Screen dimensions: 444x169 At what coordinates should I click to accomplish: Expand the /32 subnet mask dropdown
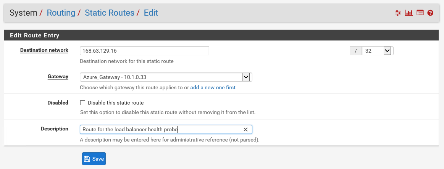point(378,51)
